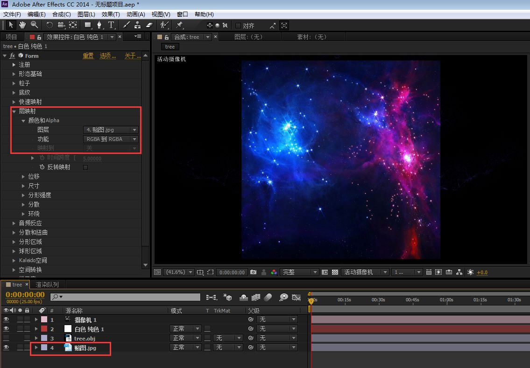This screenshot has width=530, height=368.
Task: Toggle the transparency grid in viewer
Action: (x=335, y=272)
